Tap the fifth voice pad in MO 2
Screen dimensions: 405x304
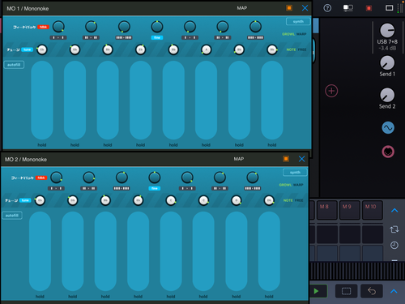coord(171,251)
